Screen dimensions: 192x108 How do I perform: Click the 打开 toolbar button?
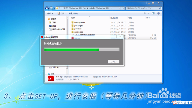61,13
